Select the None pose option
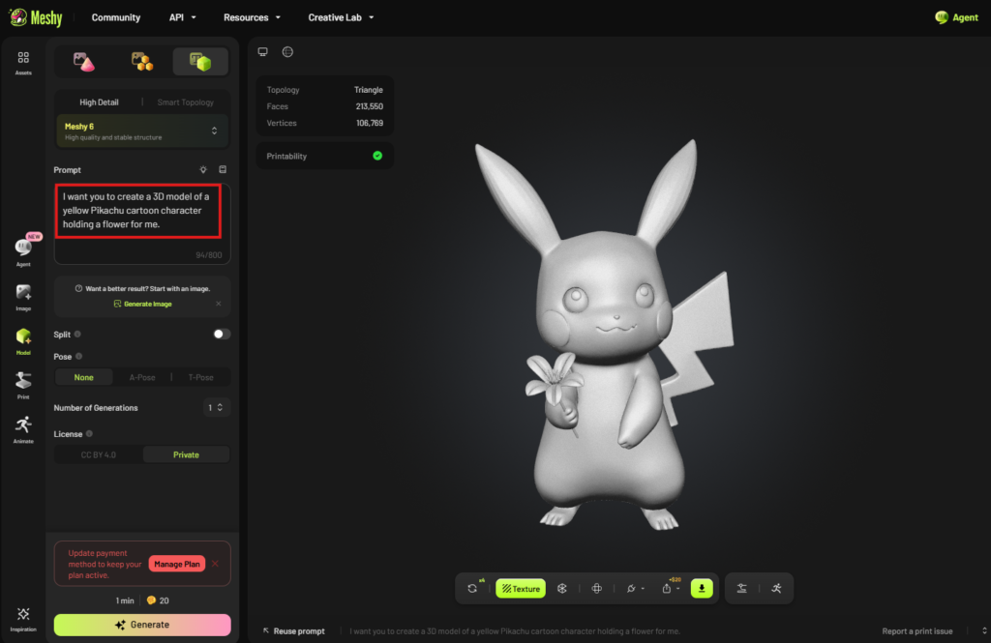This screenshot has width=991, height=643. pyautogui.click(x=83, y=377)
